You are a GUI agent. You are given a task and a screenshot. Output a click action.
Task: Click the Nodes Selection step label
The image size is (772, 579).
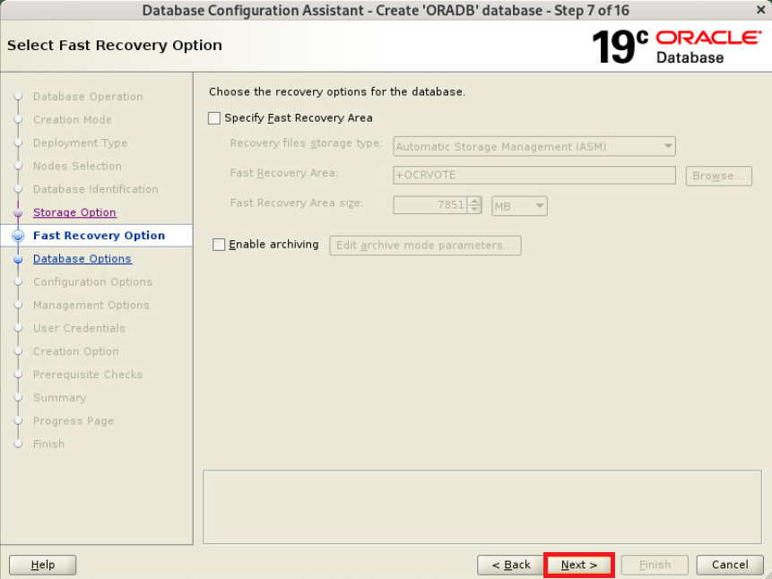[77, 166]
